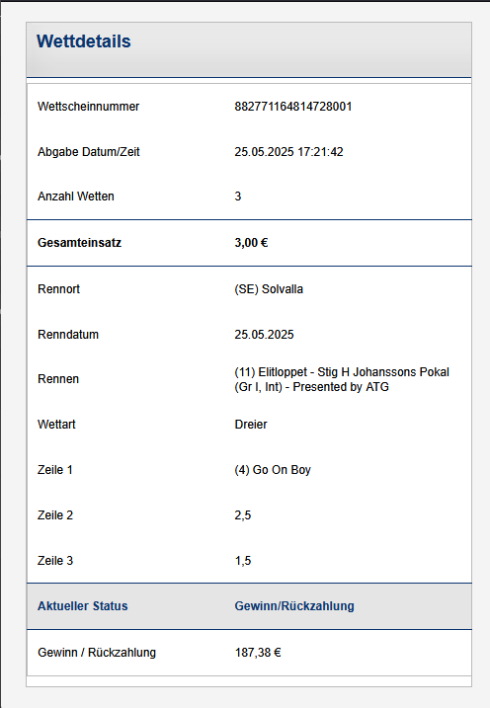Click the Zeile 3 value 1,5
The image size is (490, 708).
pos(243,561)
